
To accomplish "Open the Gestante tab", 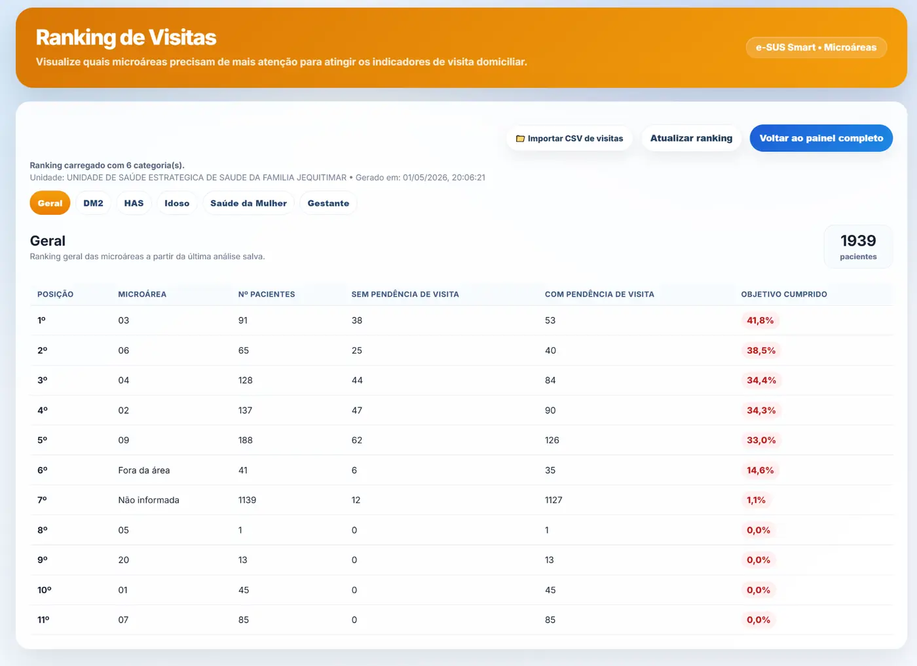I will (328, 203).
